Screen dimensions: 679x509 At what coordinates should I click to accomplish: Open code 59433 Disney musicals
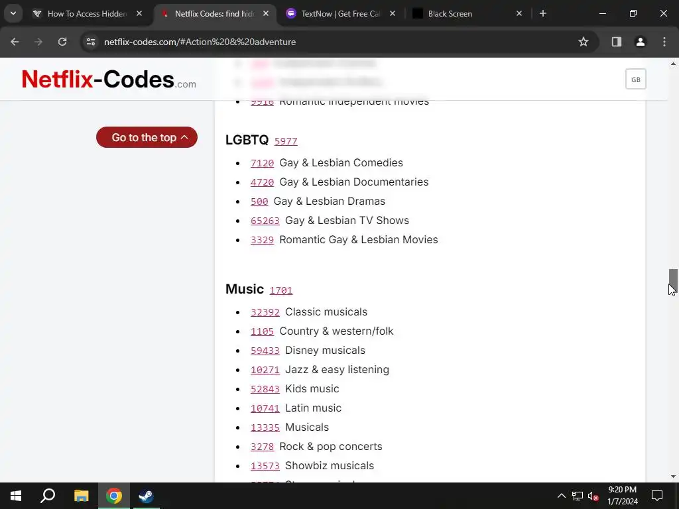pyautogui.click(x=265, y=351)
